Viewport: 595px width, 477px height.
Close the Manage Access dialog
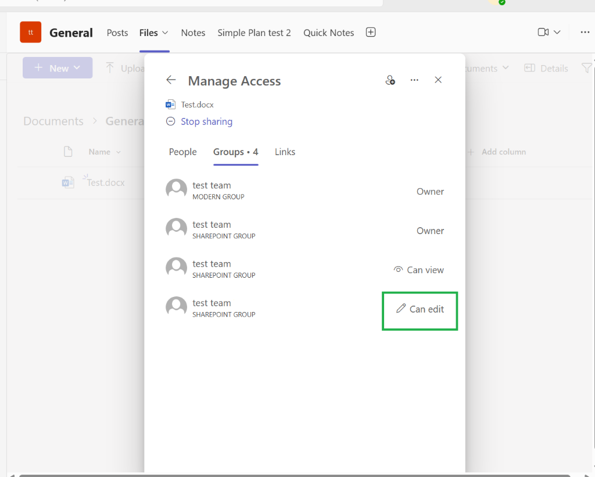point(438,80)
